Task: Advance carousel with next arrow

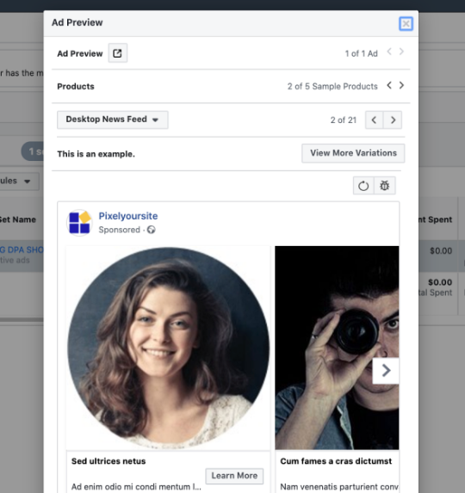Action: [386, 371]
